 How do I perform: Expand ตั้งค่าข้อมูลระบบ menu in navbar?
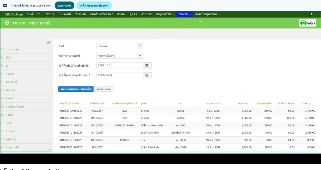pos(207,14)
